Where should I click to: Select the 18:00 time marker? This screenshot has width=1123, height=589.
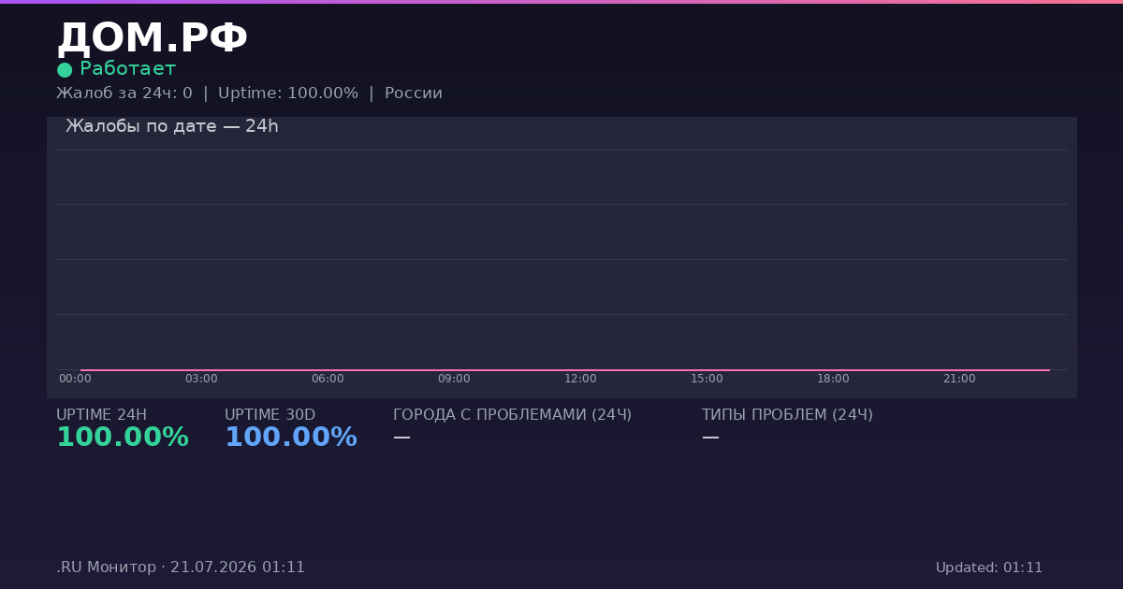[833, 379]
